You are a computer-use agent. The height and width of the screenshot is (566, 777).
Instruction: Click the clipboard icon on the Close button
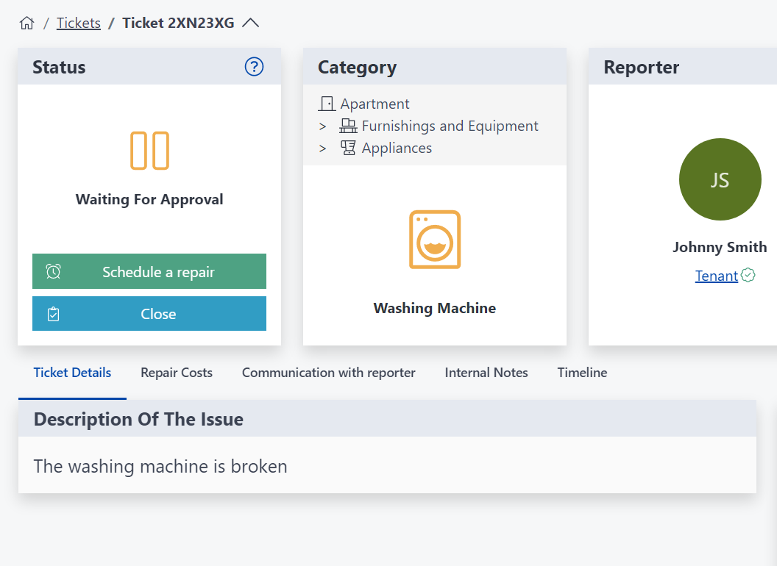(x=52, y=314)
